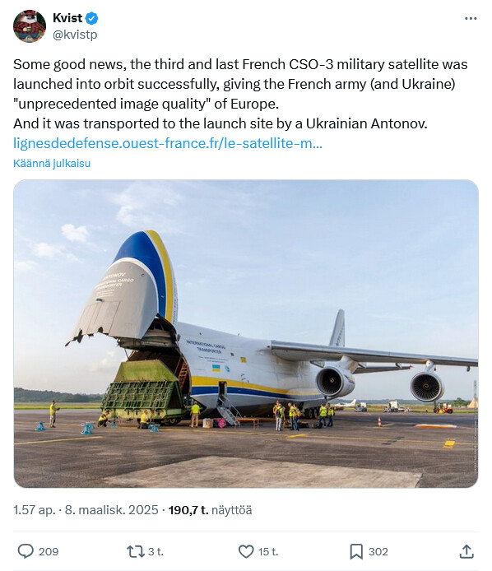The image size is (492, 571).
Task: Click the 302 bookmarks count
Action: pos(378,552)
